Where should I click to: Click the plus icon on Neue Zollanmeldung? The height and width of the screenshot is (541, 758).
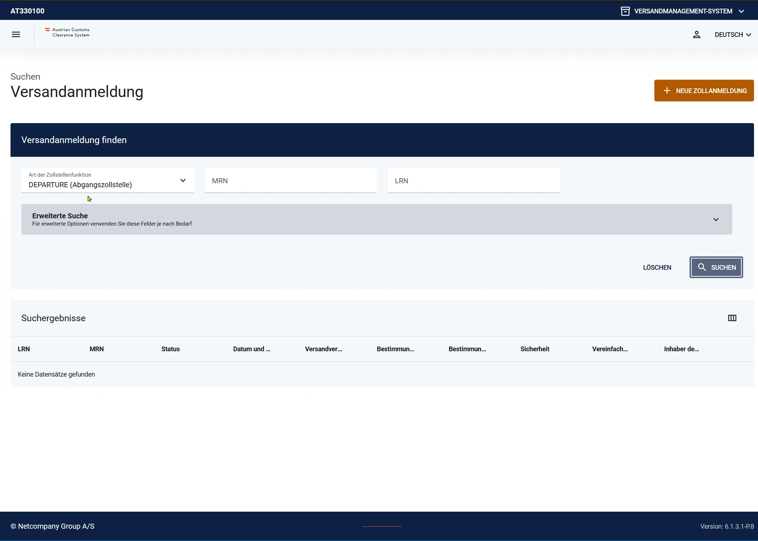(667, 91)
